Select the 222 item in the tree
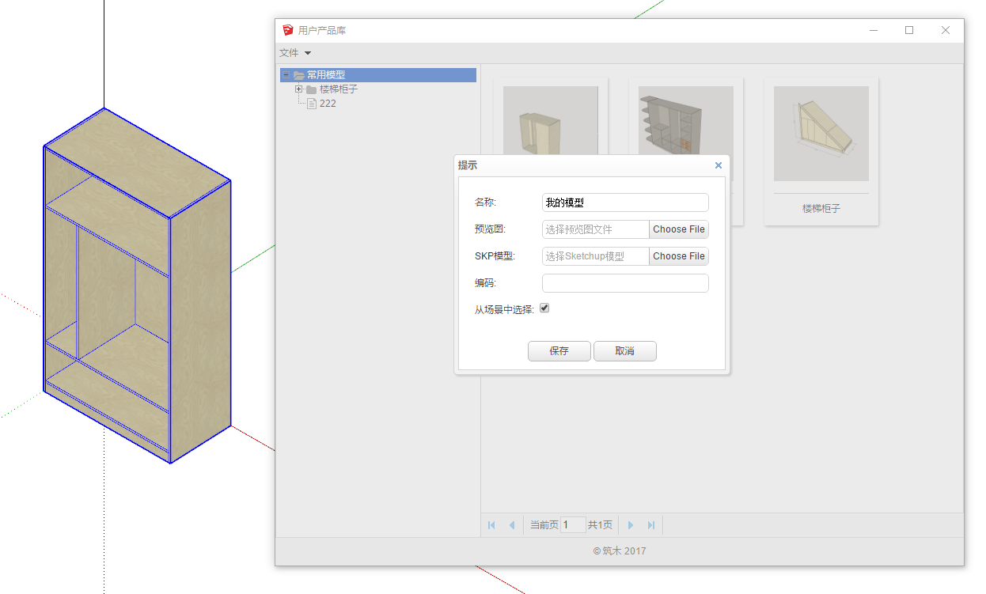Viewport: 986px width, 594px height. point(326,103)
